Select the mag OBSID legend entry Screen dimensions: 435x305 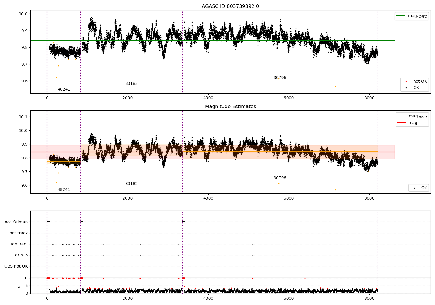[412, 116]
